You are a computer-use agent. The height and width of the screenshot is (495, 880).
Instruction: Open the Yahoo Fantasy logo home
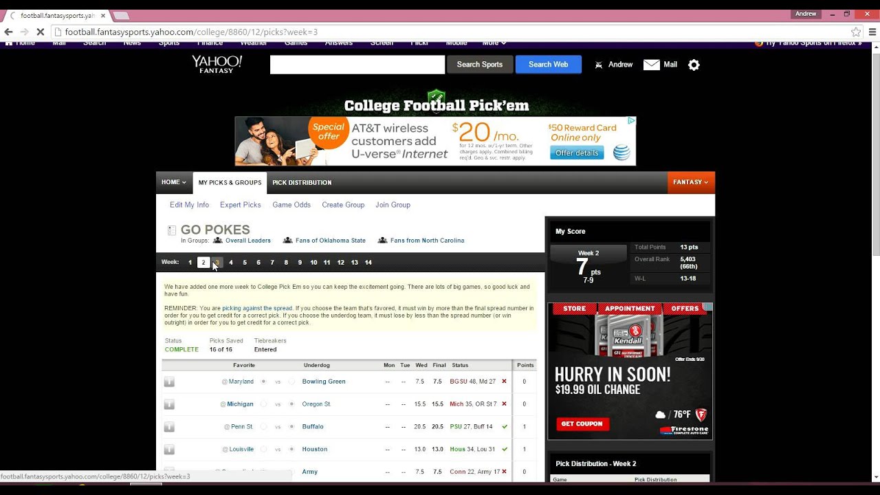pyautogui.click(x=217, y=64)
